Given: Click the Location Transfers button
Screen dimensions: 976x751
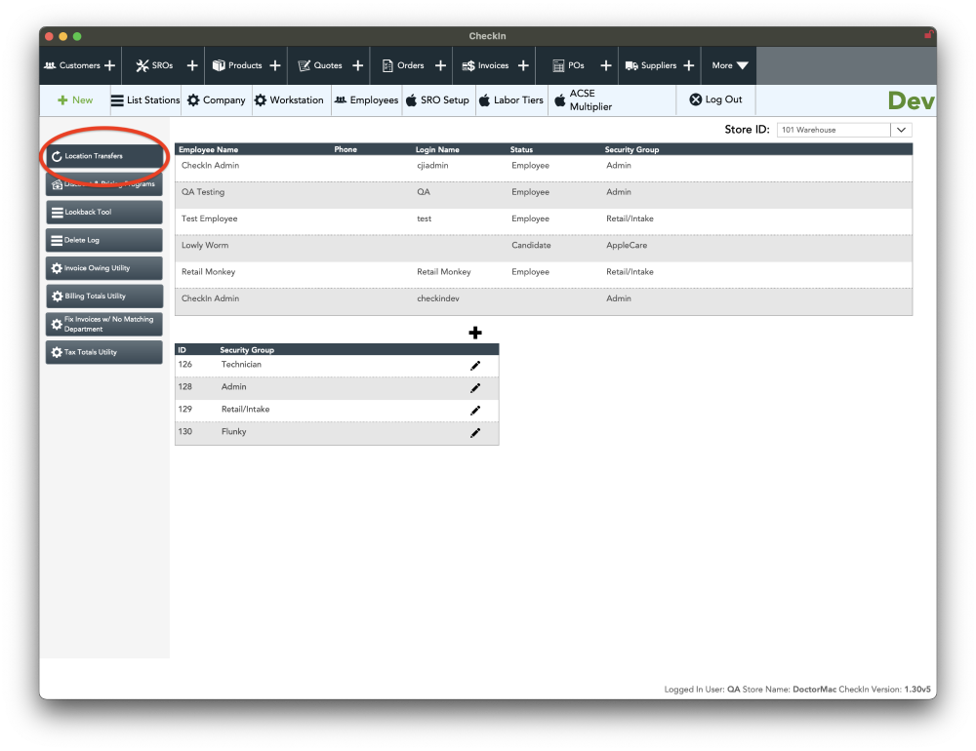Looking at the screenshot, I should [103, 156].
